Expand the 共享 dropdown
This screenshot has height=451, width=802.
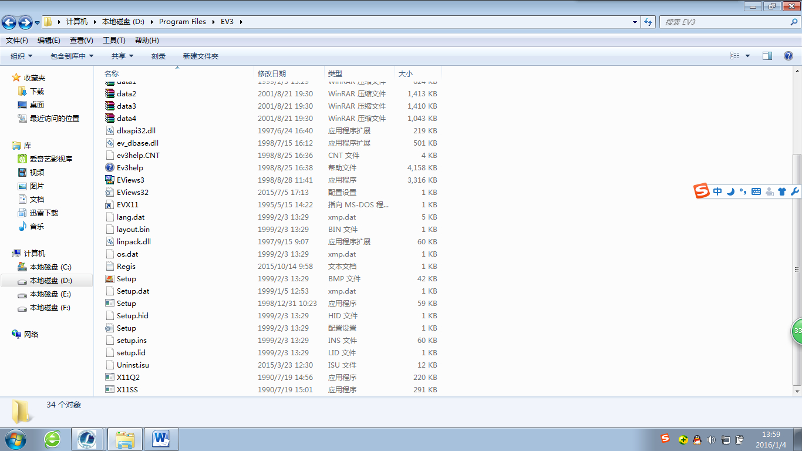point(123,56)
